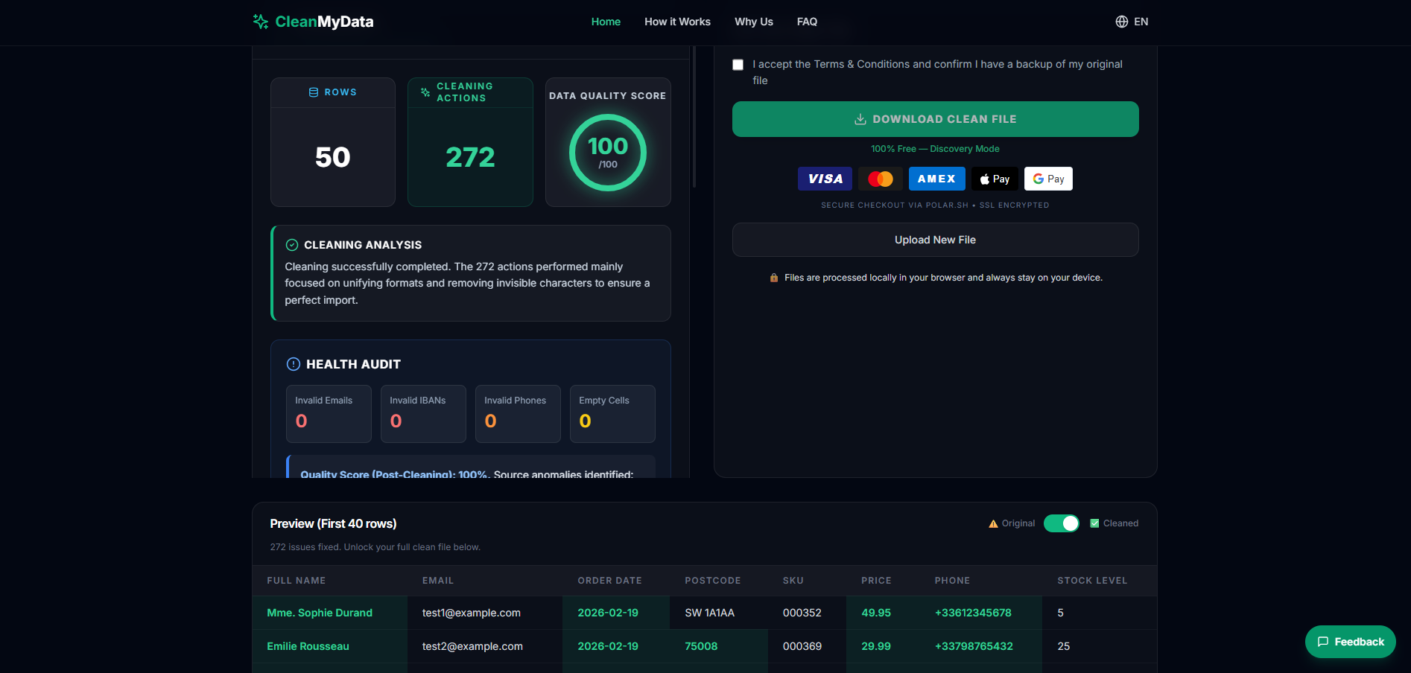
Task: Click the SKU 000369 cell
Action: 807,646
